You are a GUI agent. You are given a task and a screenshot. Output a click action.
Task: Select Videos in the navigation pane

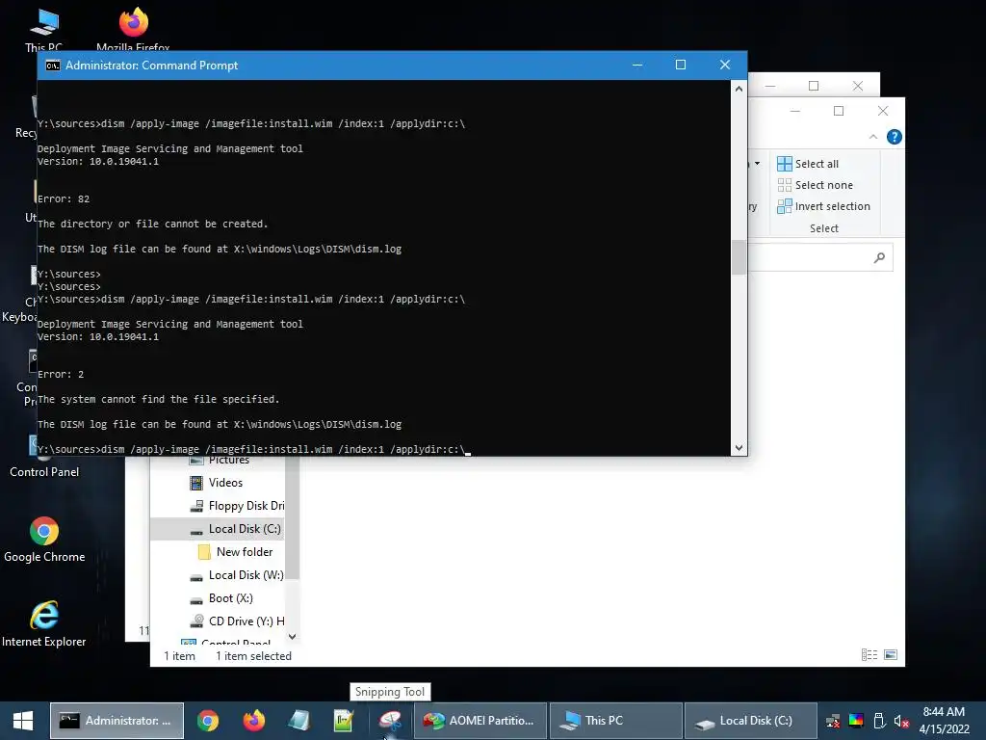pos(217,483)
